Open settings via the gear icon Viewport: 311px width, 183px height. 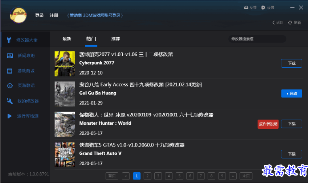[263, 8]
